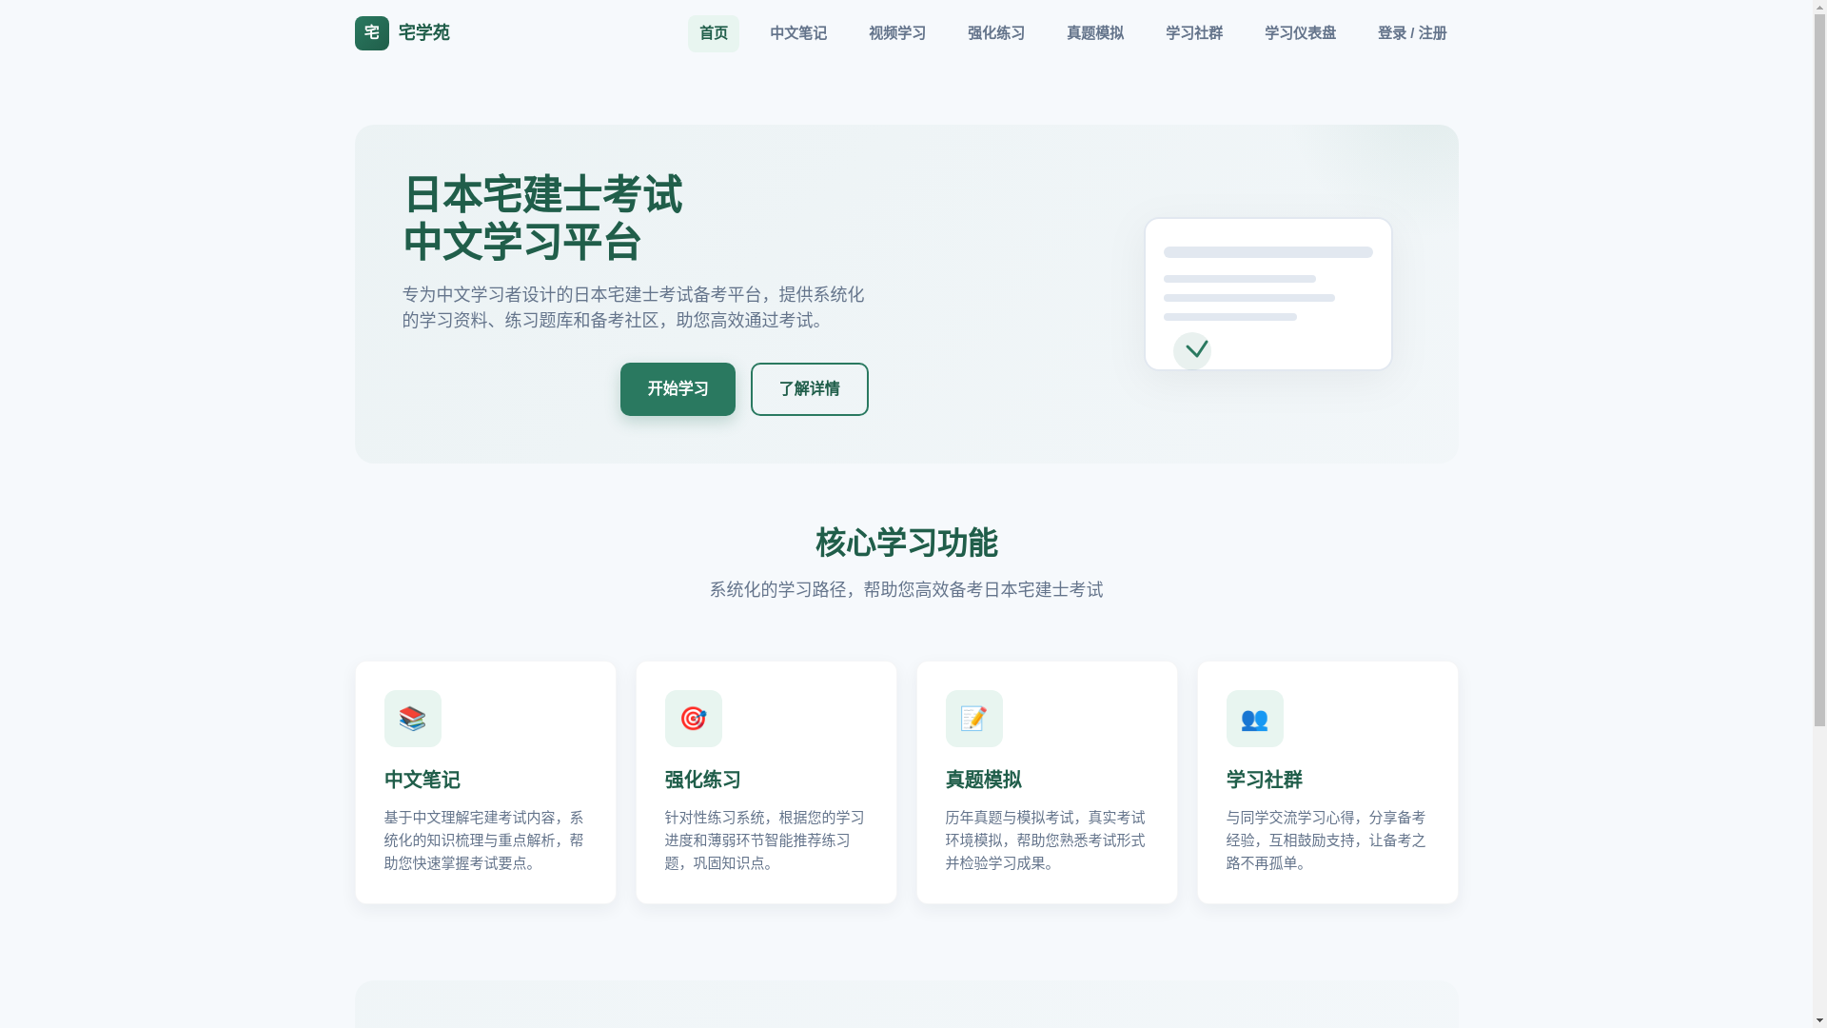The image size is (1827, 1028).
Task: Select 视频学习 in the navigation bar
Action: 896,33
